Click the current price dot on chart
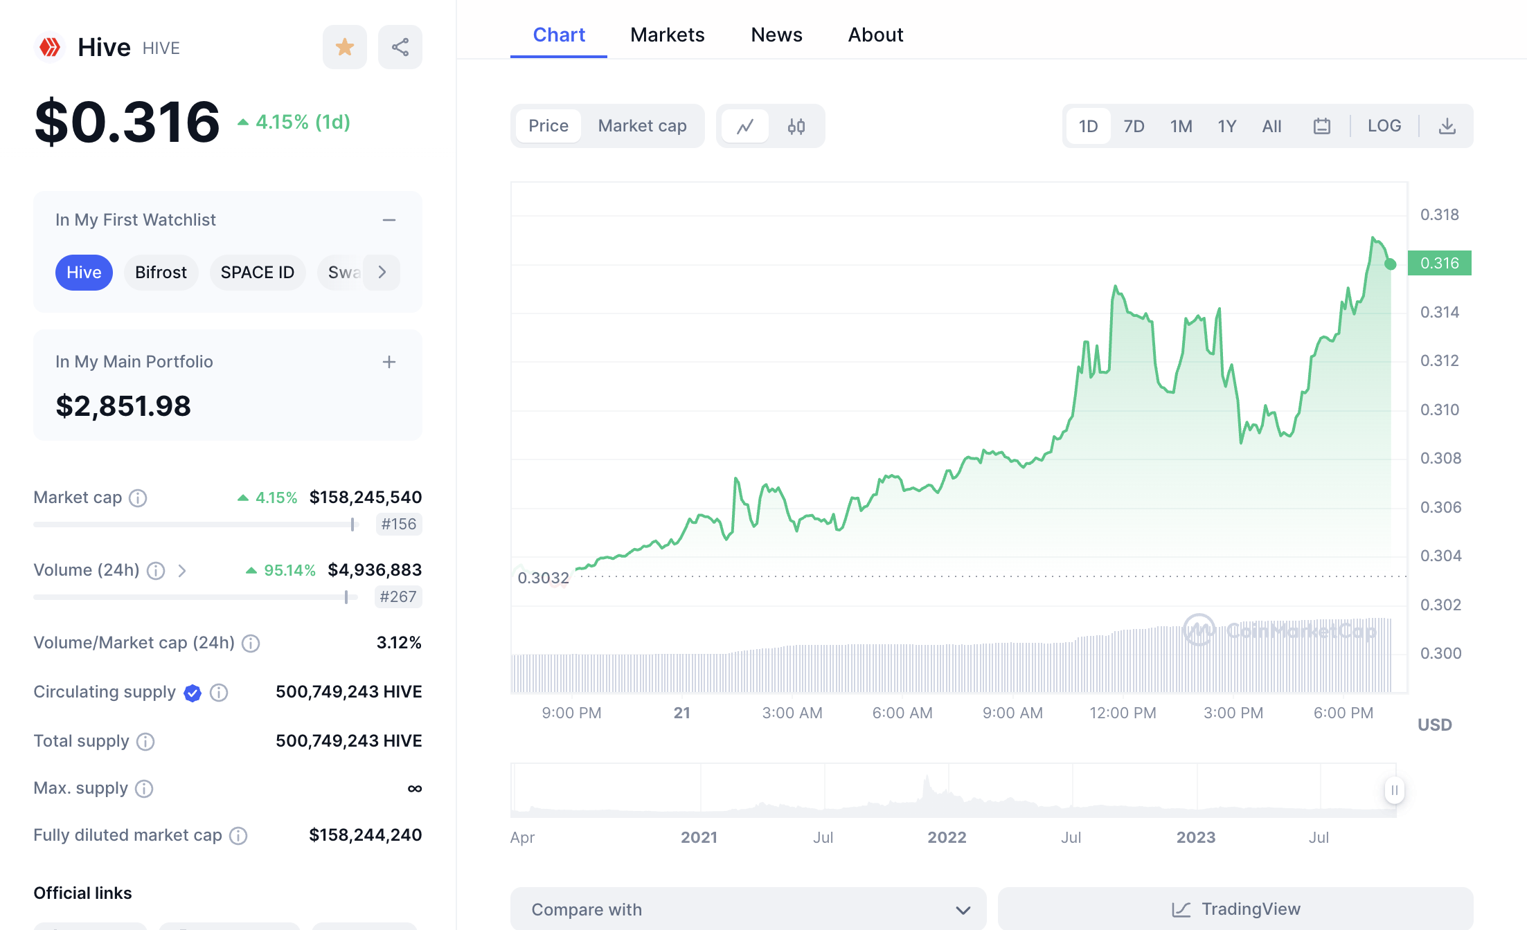 coord(1390,264)
